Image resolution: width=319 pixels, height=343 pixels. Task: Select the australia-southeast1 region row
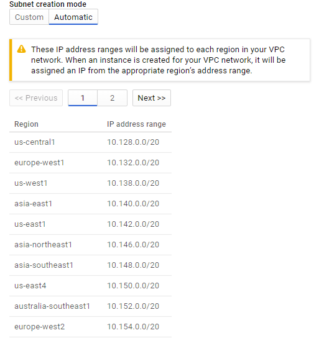(x=90, y=306)
